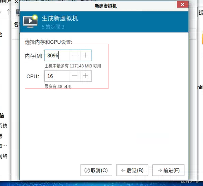Click the search box in background window
This screenshot has height=186, width=203.
pyautogui.click(x=200, y=12)
